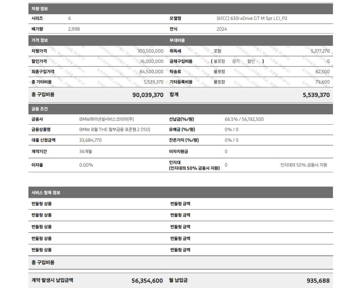Click the 취득세 amount 5,377,270
Viewport: 350px width, 288px height.
pyautogui.click(x=320, y=51)
